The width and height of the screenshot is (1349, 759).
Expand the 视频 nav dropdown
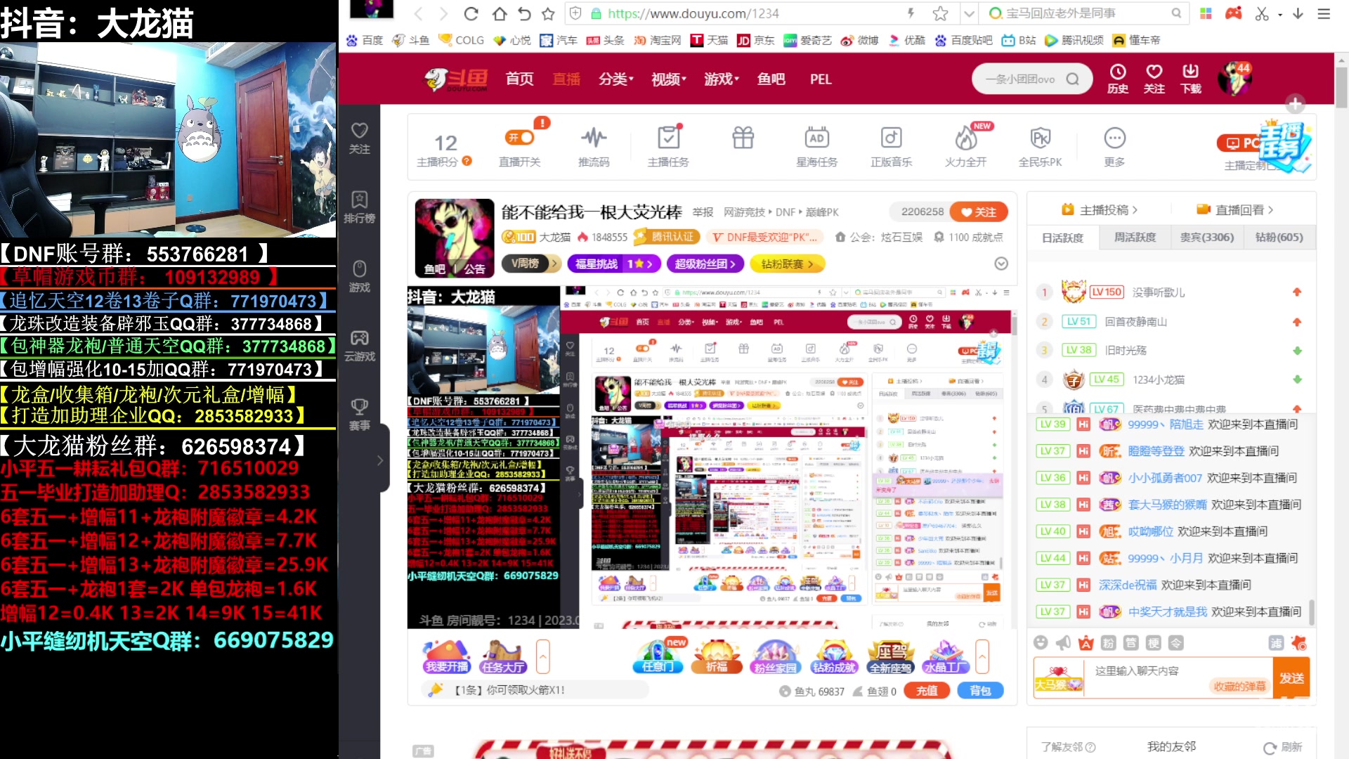pos(668,79)
